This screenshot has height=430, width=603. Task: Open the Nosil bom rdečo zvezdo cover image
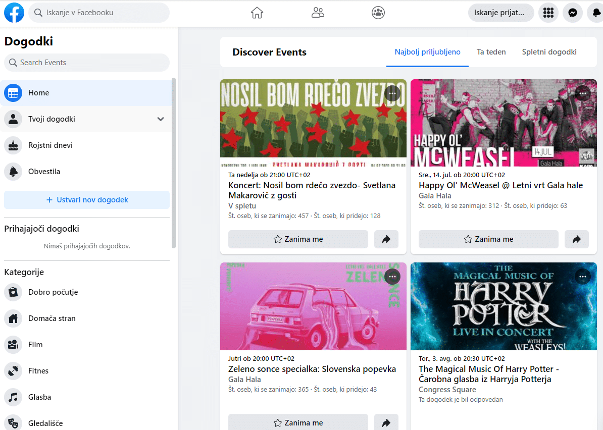(313, 123)
